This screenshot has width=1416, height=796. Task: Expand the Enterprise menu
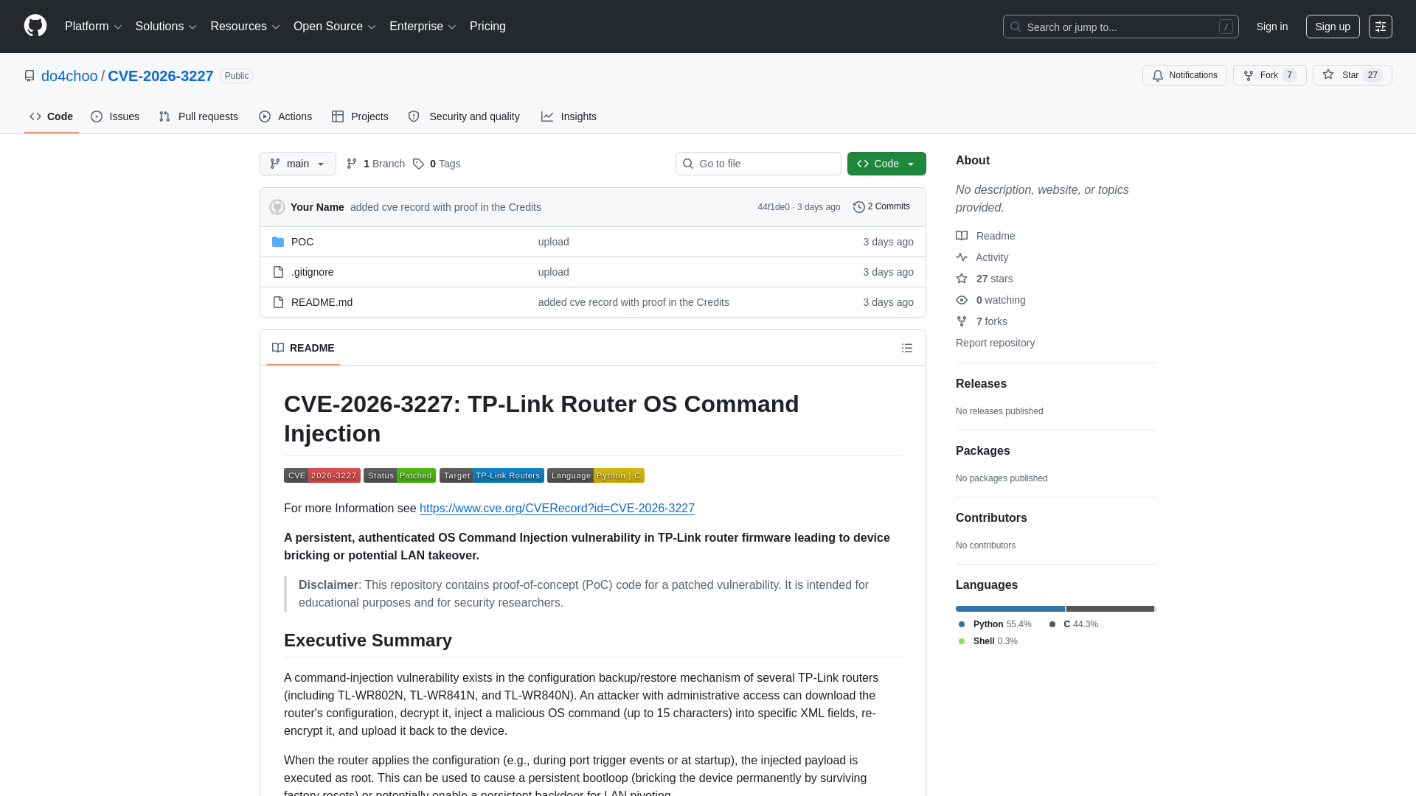pos(423,27)
